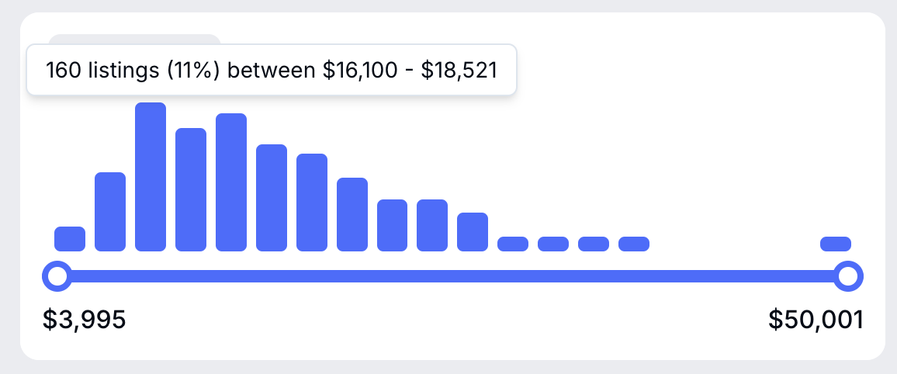This screenshot has height=374, width=897.
Task: Click the maximum price slider handle
Action: [848, 275]
